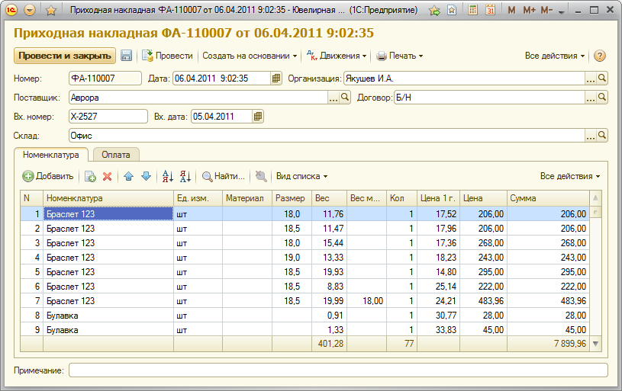This screenshot has width=622, height=391.
Task: Click the sort descending icon
Action: click(x=185, y=176)
